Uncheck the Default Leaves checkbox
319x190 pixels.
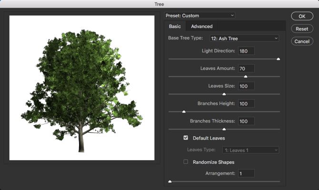[x=186, y=138]
